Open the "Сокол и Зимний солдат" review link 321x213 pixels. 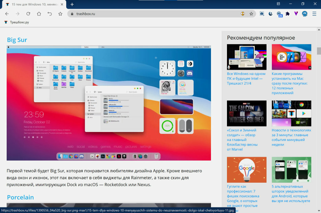(242, 140)
